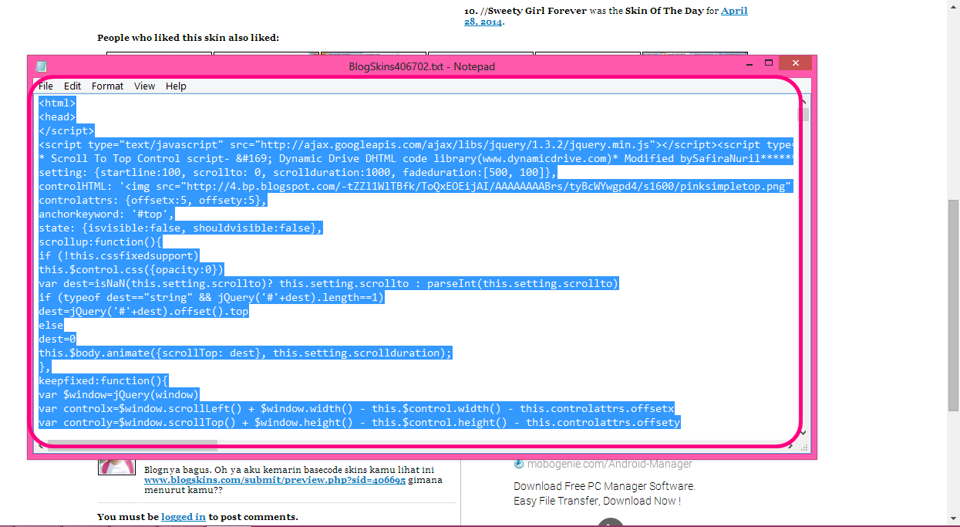Click the "People who liked this skin also liked:" heading
The image size is (960, 527).
tap(188, 37)
